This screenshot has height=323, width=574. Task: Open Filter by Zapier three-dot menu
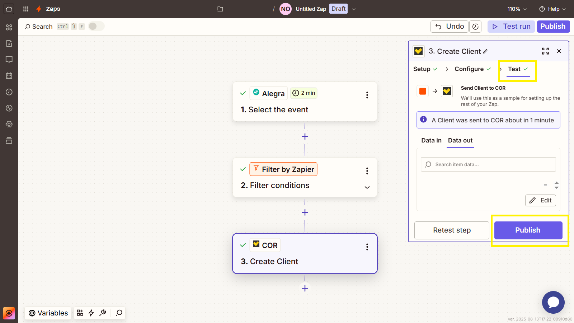pos(367,171)
